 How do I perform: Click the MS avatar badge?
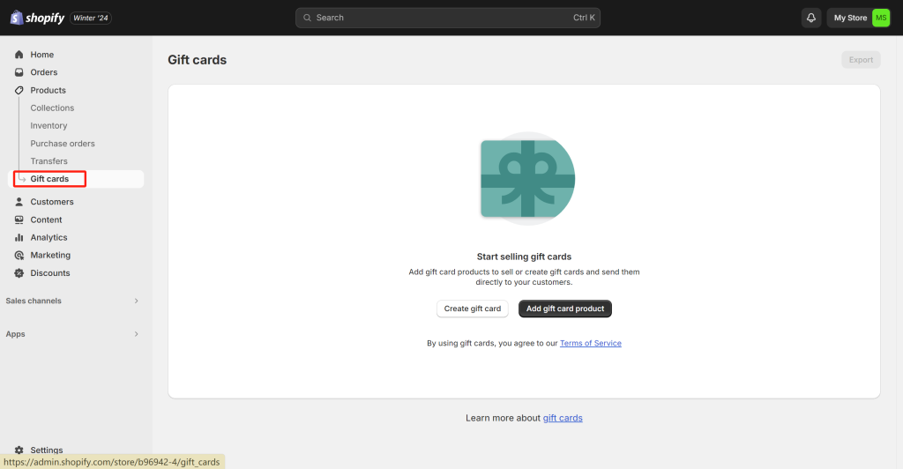881,18
